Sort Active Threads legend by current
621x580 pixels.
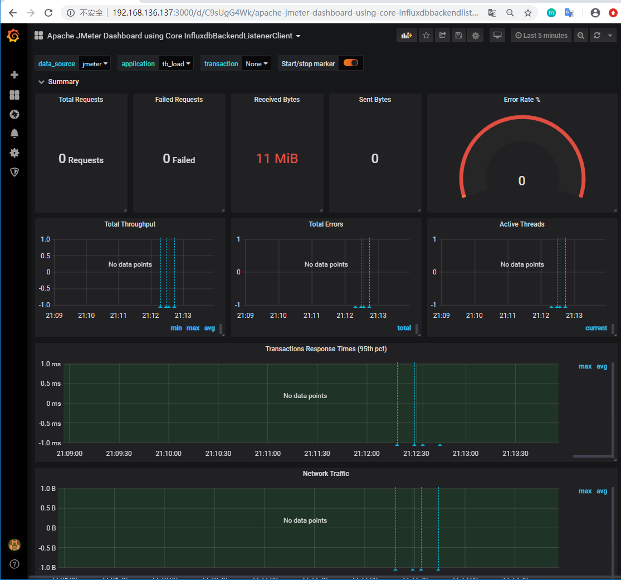596,328
